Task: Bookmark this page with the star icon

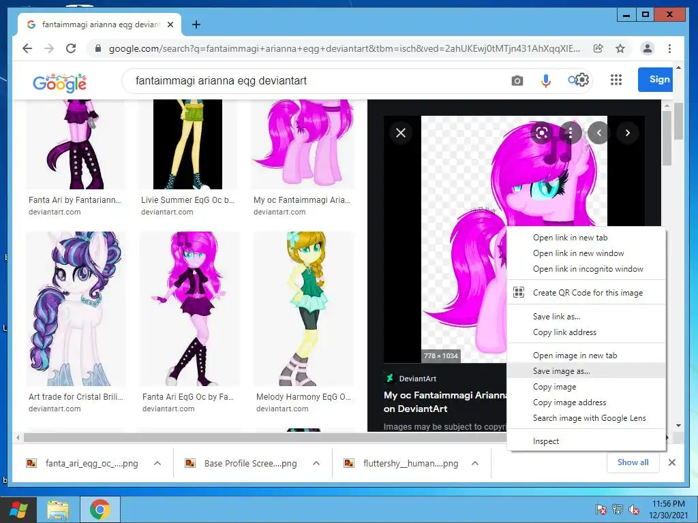Action: (620, 48)
